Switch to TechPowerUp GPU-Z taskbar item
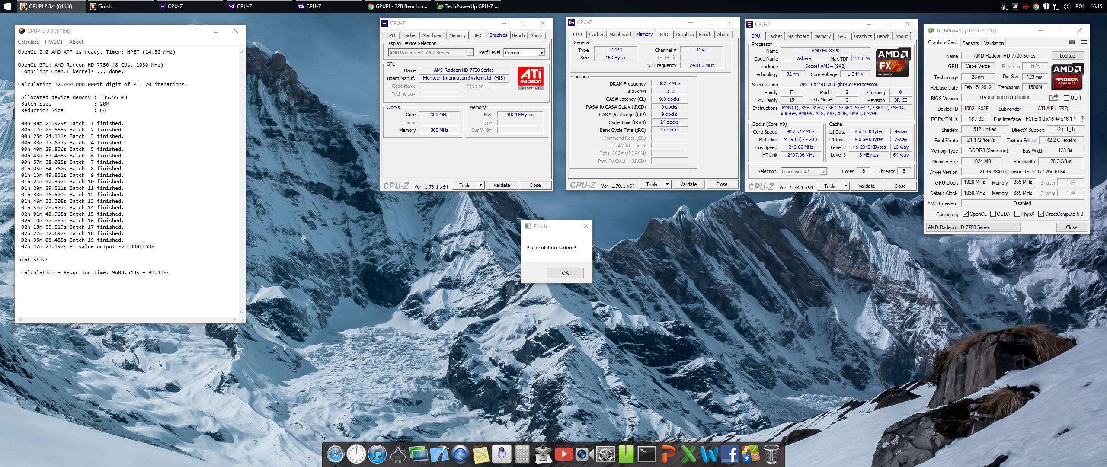This screenshot has width=1107, height=467. tap(467, 6)
